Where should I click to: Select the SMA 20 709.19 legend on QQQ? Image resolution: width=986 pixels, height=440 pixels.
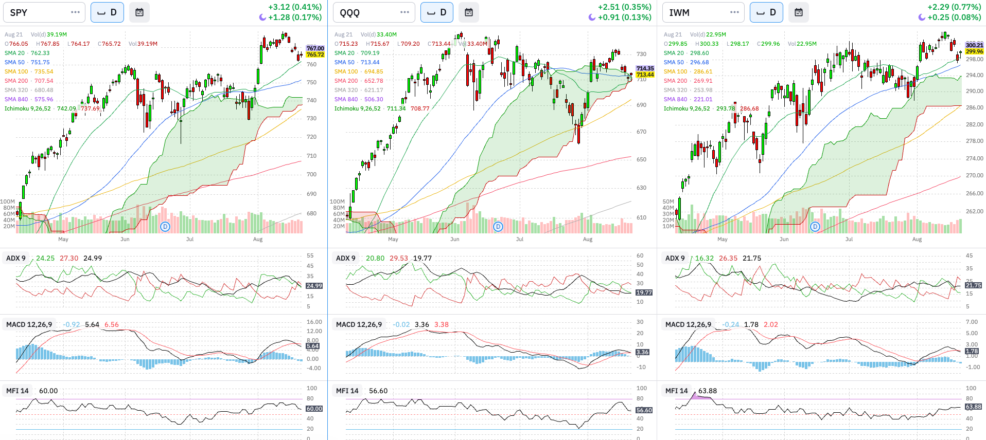pos(357,53)
